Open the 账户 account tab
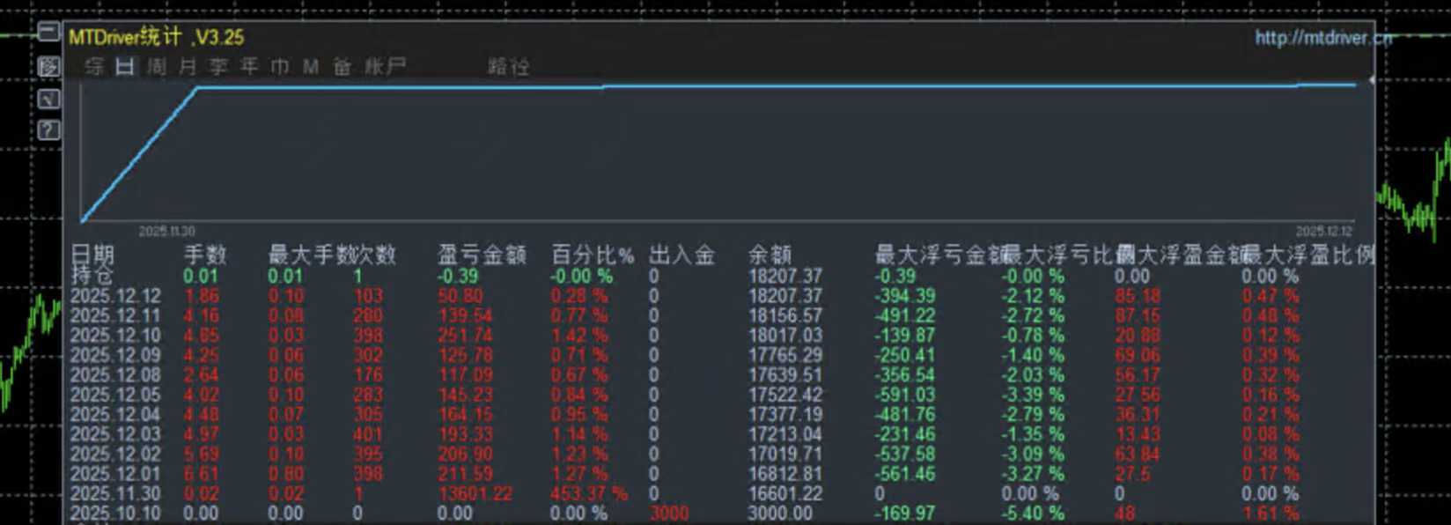The height and width of the screenshot is (525, 1451). 385,66
